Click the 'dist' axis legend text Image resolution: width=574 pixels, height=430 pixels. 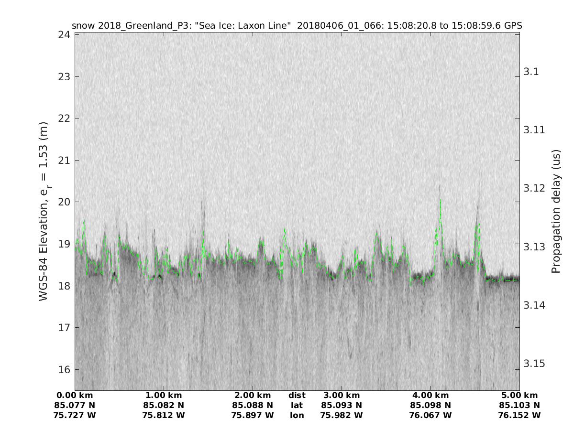tap(297, 396)
